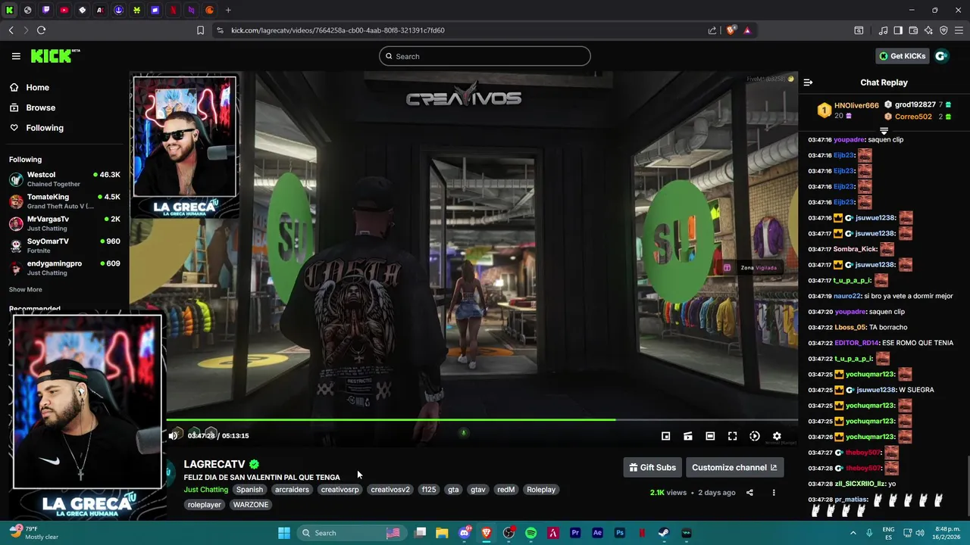Click Correo502 in chat leaderboard
The height and width of the screenshot is (545, 970).
pyautogui.click(x=913, y=117)
